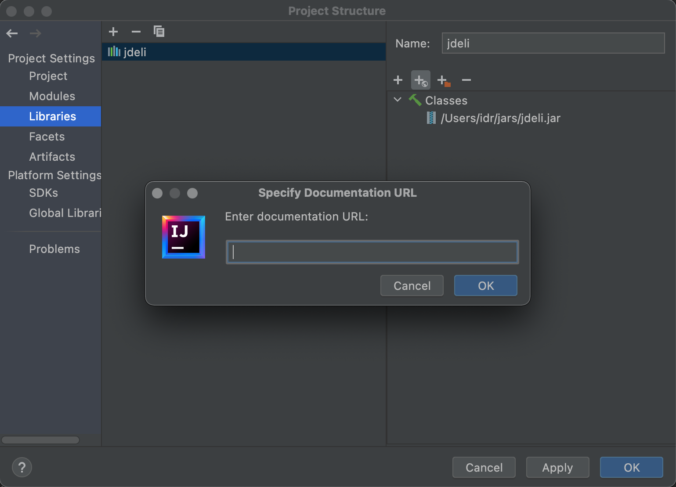676x487 pixels.
Task: Click the back navigation arrow
Action: [12, 33]
